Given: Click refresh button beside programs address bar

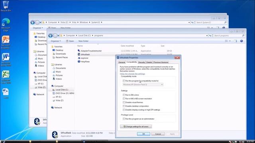Looking at the screenshot, I should (210, 35).
